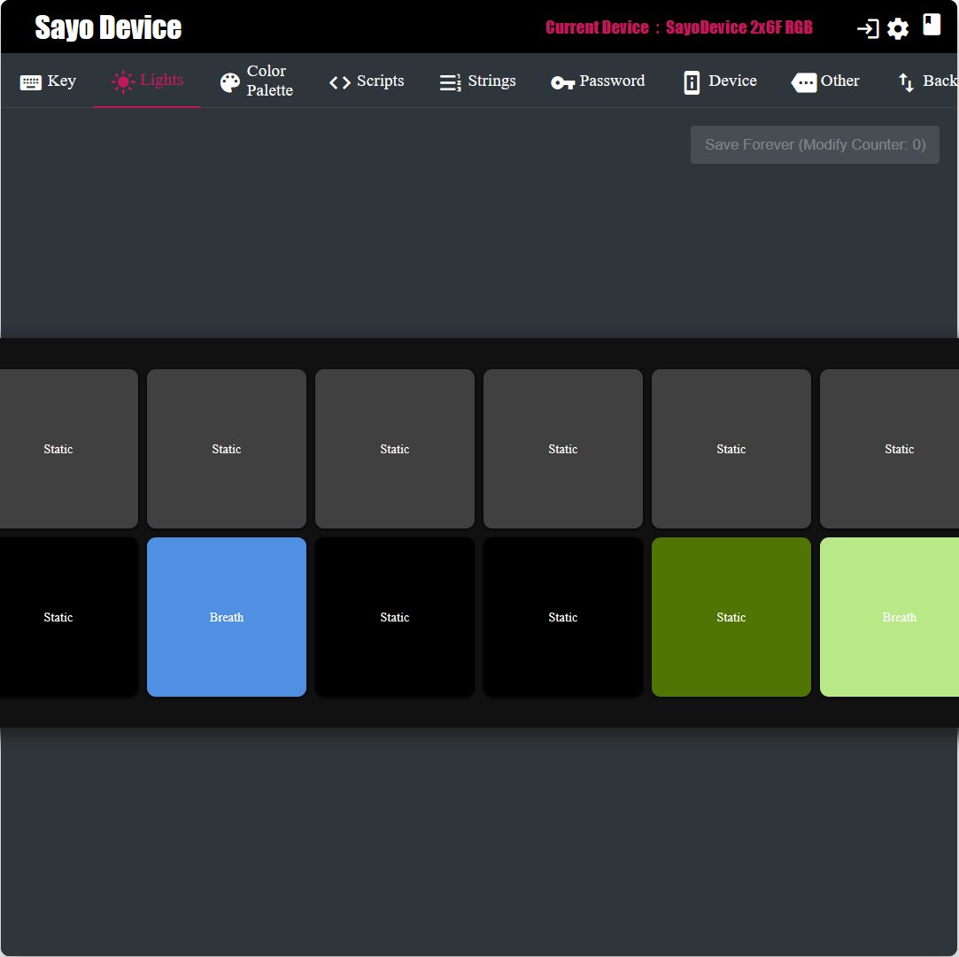Switch to the Key tab
This screenshot has height=957, width=959.
pos(48,81)
